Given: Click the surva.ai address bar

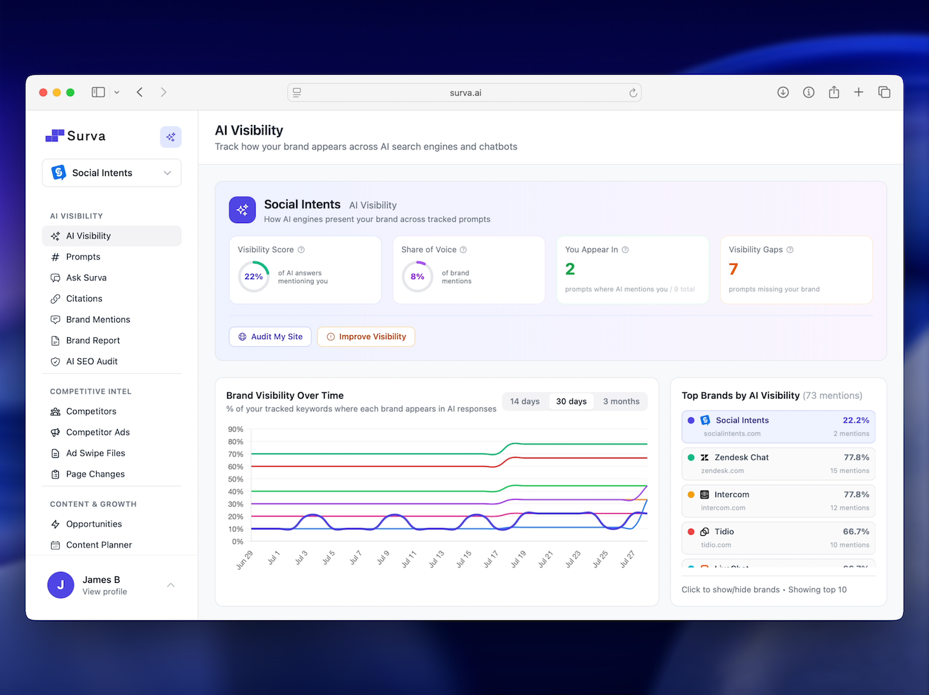Looking at the screenshot, I should pos(464,93).
